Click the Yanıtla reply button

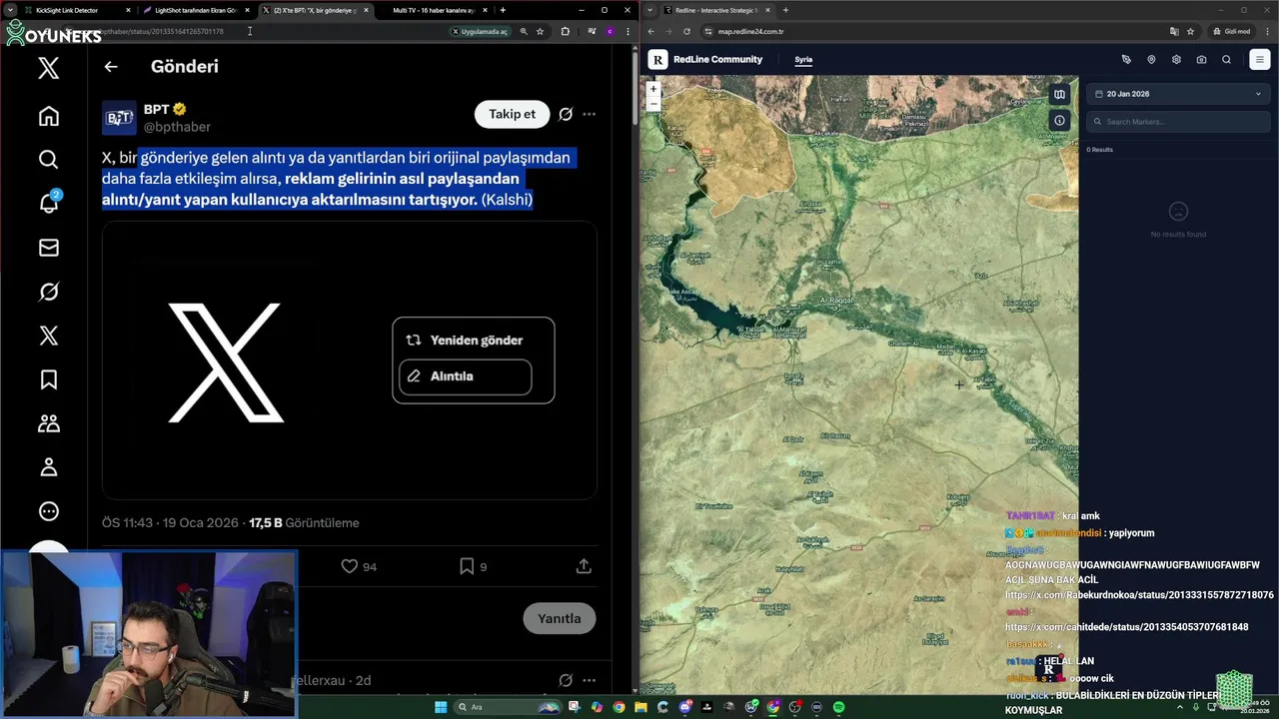click(560, 618)
